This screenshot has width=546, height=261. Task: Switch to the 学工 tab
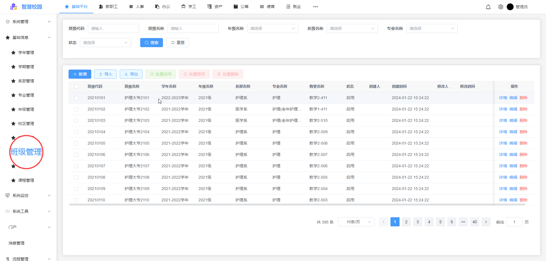coord(189,7)
